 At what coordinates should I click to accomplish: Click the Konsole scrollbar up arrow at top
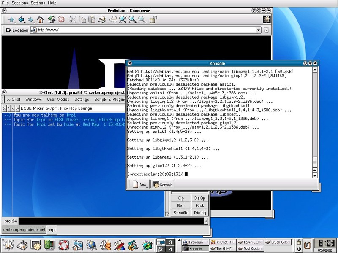(x=315, y=70)
